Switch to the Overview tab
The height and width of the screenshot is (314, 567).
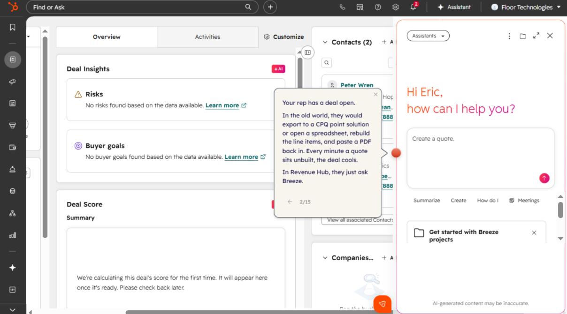pyautogui.click(x=107, y=37)
